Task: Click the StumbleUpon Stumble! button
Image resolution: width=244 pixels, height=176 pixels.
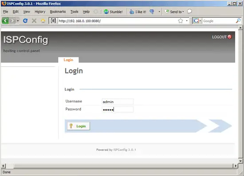Action: tap(113, 11)
